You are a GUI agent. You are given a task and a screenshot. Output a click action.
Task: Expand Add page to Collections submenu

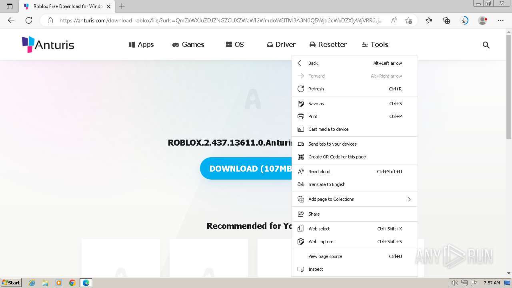(x=355, y=199)
